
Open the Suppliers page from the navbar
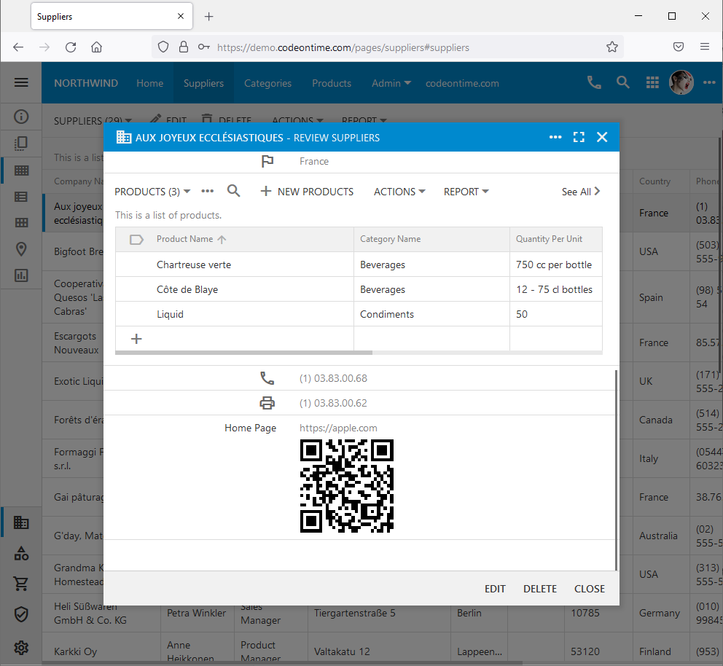click(203, 82)
